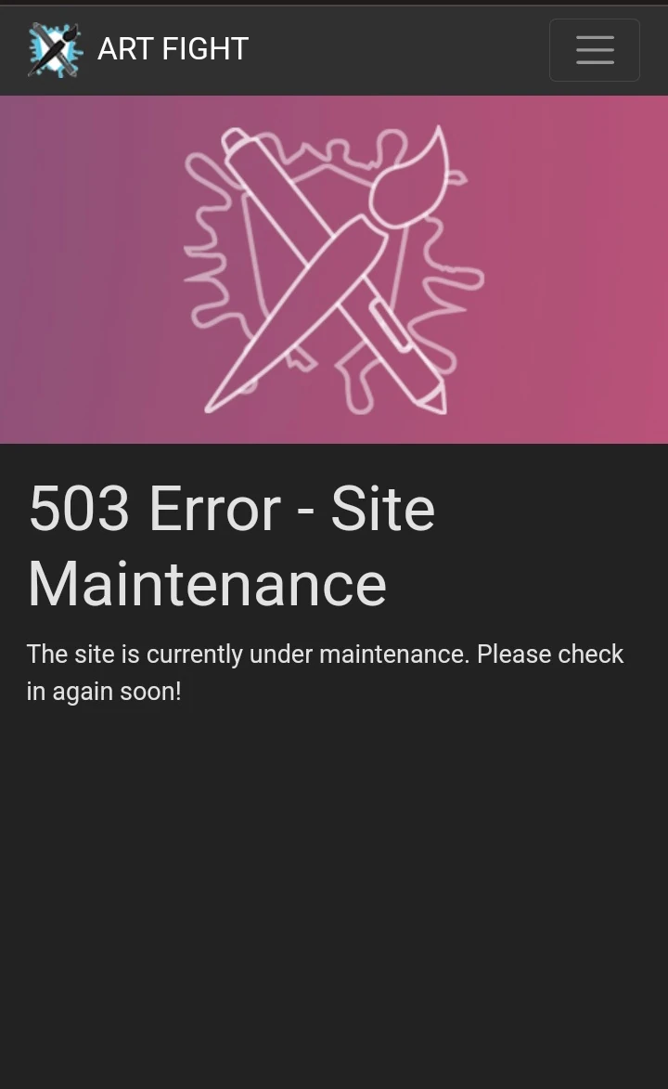Go home via ART FIGHT brand text

173,49
